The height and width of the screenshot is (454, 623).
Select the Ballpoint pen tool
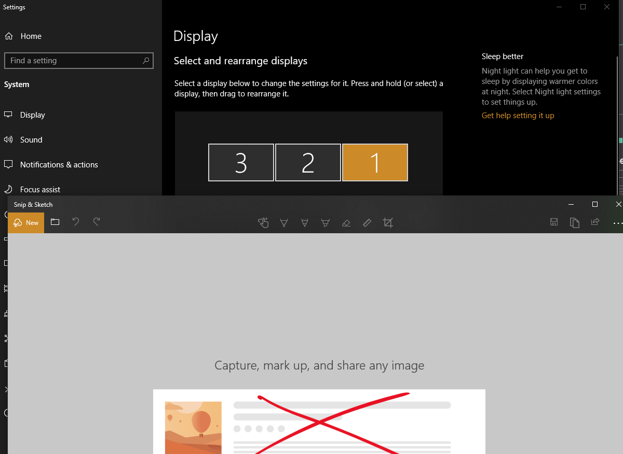tap(284, 223)
